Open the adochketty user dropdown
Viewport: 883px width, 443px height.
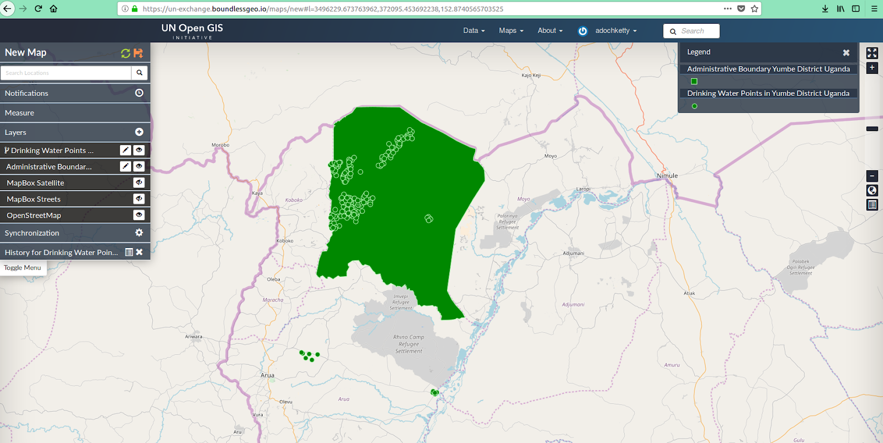[x=615, y=31]
